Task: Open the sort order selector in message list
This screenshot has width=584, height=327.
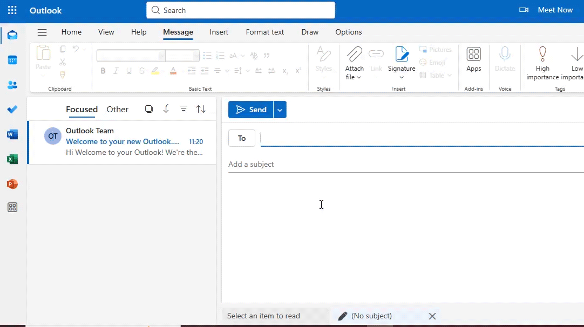Action: (x=201, y=109)
